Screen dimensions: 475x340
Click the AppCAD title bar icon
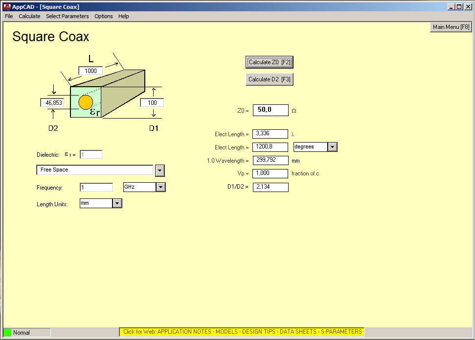[x=7, y=7]
